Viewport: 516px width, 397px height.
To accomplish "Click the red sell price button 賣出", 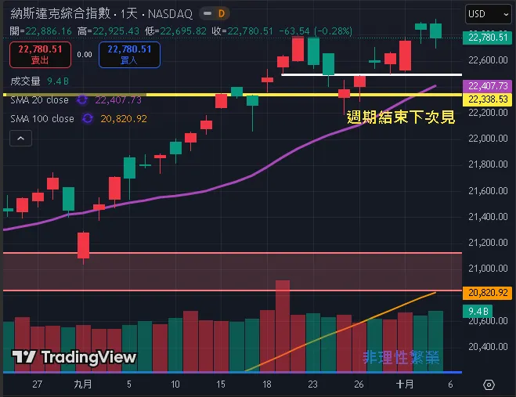I will (x=40, y=55).
